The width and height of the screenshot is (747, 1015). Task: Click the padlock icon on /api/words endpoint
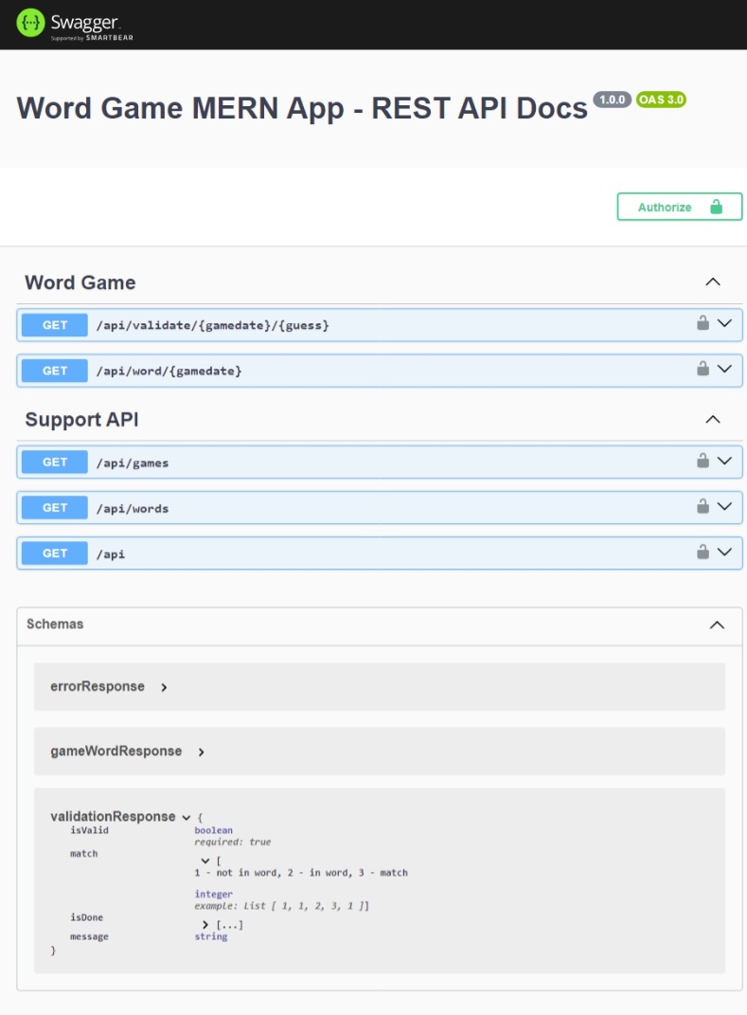click(702, 507)
